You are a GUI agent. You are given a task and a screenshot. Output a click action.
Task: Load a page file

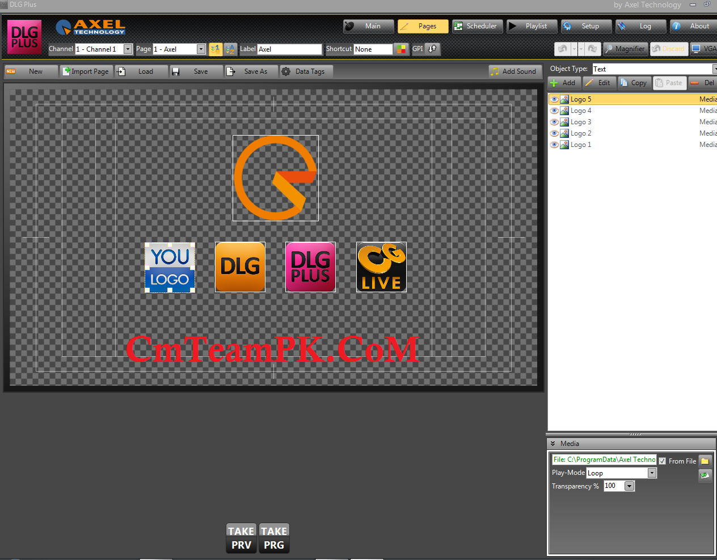click(x=142, y=71)
